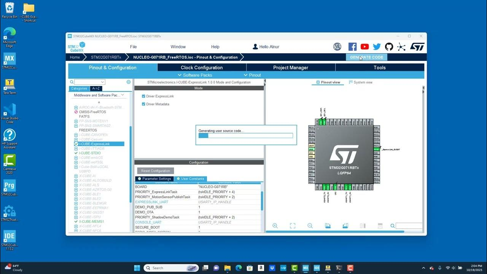The height and width of the screenshot is (274, 487).
Task: Rotate chip clockwise icon
Action: [328, 226]
